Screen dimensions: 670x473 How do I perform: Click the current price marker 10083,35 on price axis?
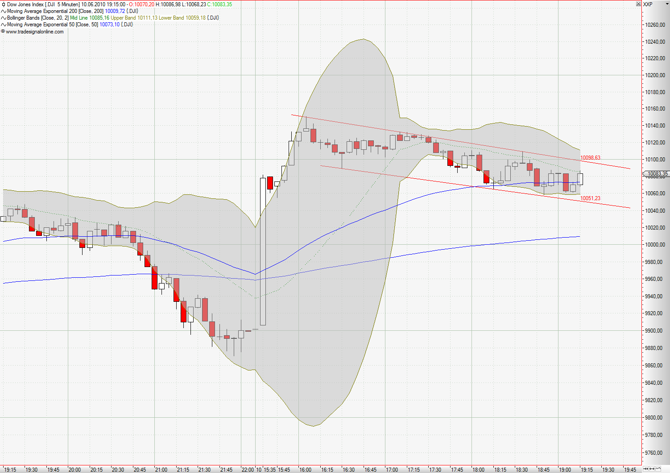(x=656, y=174)
